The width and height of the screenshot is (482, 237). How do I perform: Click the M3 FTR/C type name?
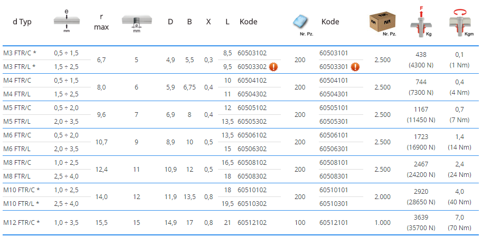coord(20,53)
